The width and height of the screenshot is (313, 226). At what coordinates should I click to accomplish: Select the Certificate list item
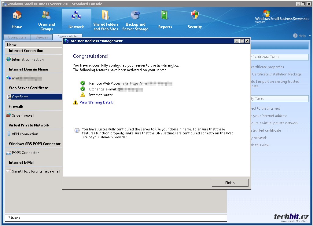click(20, 97)
